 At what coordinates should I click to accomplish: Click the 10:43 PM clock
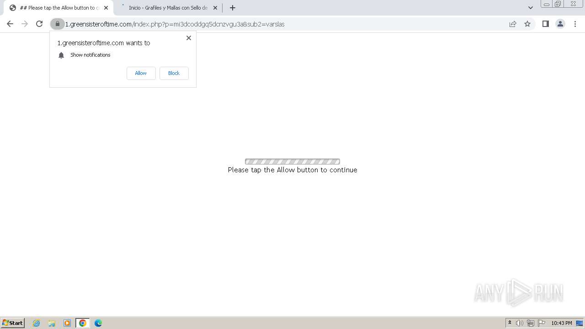(x=562, y=323)
